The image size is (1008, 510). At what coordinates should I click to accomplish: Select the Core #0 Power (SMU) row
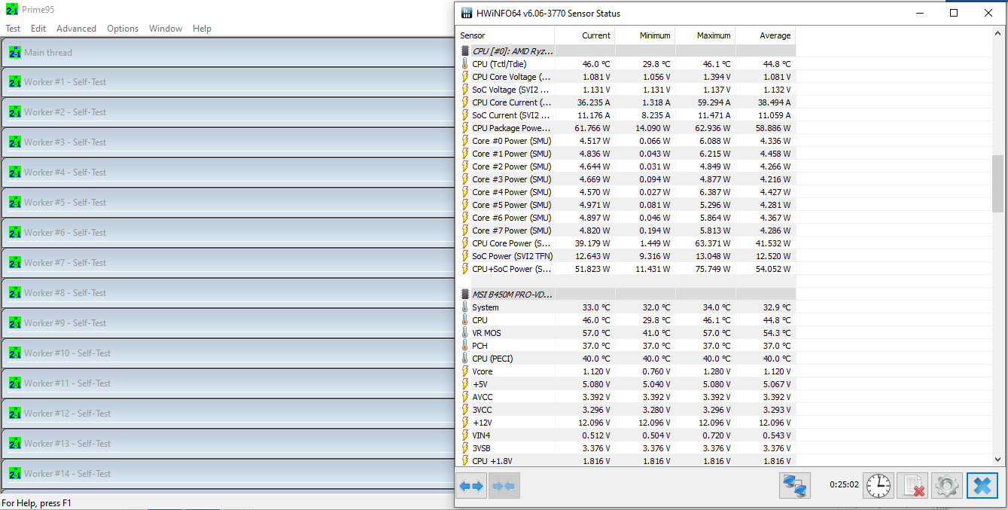[626, 141]
